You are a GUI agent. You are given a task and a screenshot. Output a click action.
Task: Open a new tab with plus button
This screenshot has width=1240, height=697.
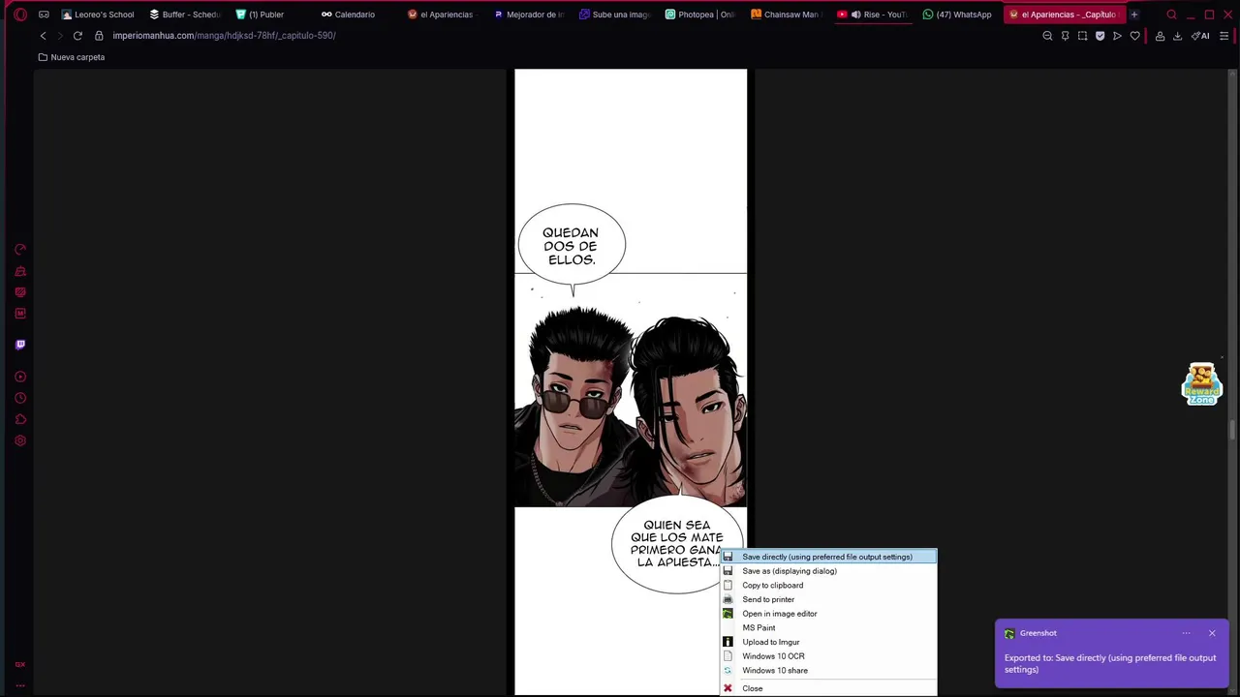(x=1134, y=15)
